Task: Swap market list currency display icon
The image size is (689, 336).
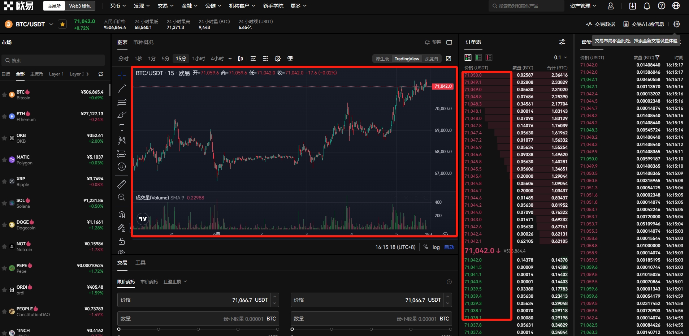Action: [101, 74]
